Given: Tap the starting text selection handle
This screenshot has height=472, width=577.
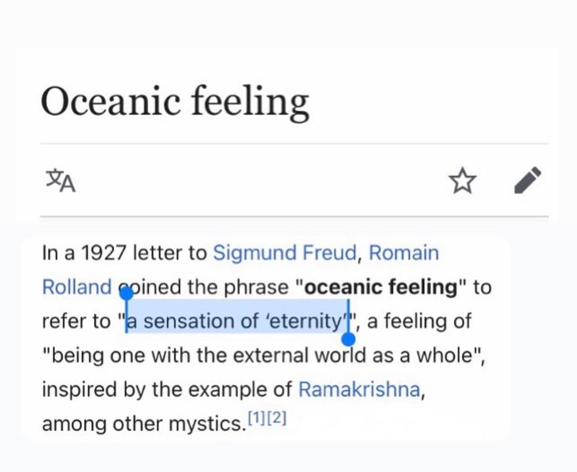Looking at the screenshot, I should click(x=126, y=294).
